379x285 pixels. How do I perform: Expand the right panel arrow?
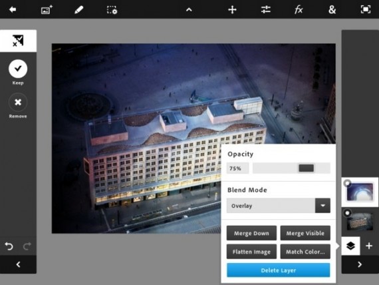(360, 264)
